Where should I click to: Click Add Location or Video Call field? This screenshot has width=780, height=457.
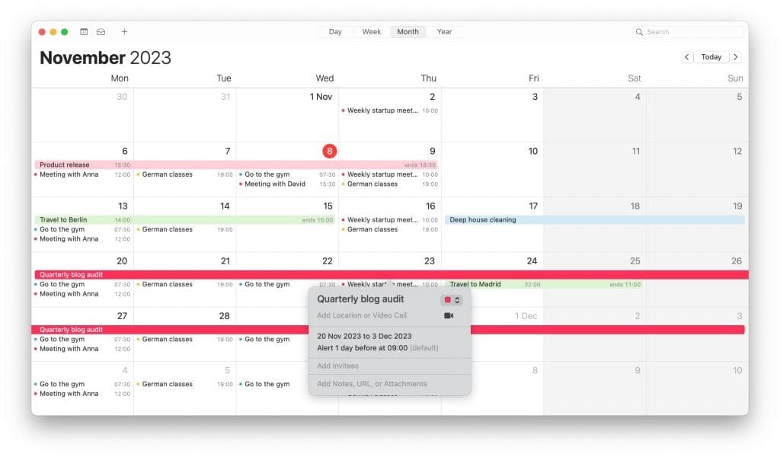tap(362, 315)
